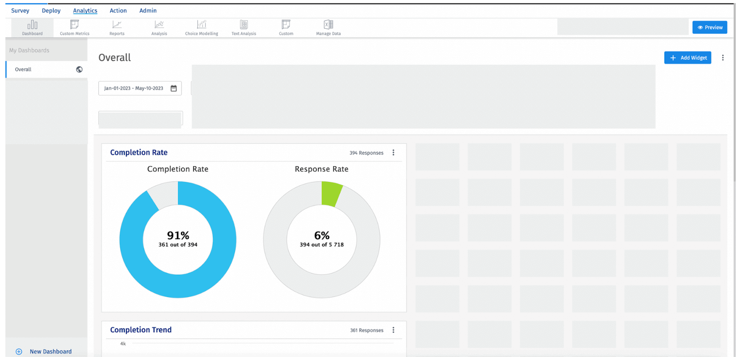Open the calendar icon in date field
This screenshot has height=357, width=740.
(174, 88)
